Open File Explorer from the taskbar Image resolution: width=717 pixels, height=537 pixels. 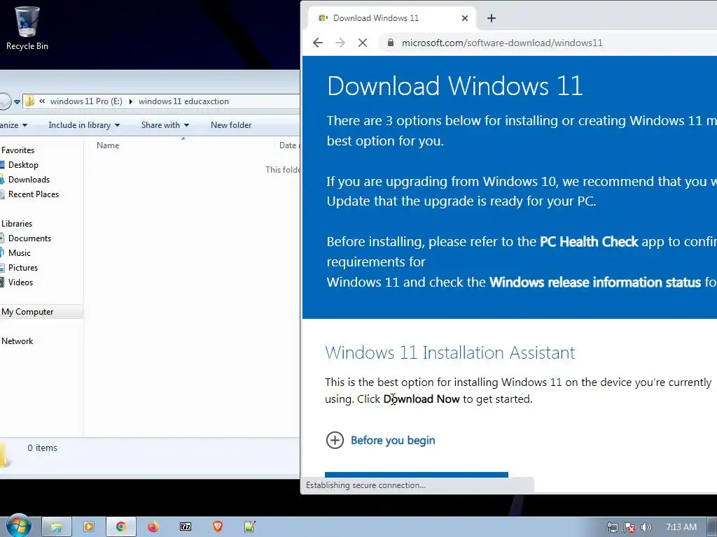coord(56,527)
